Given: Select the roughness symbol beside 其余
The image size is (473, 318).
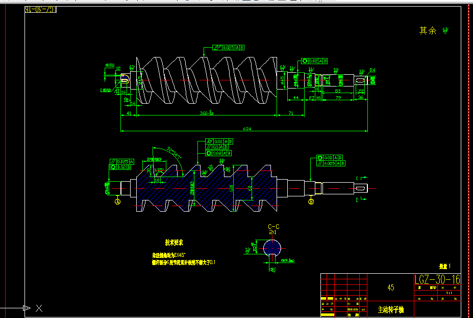Looking at the screenshot, I should click(445, 31).
